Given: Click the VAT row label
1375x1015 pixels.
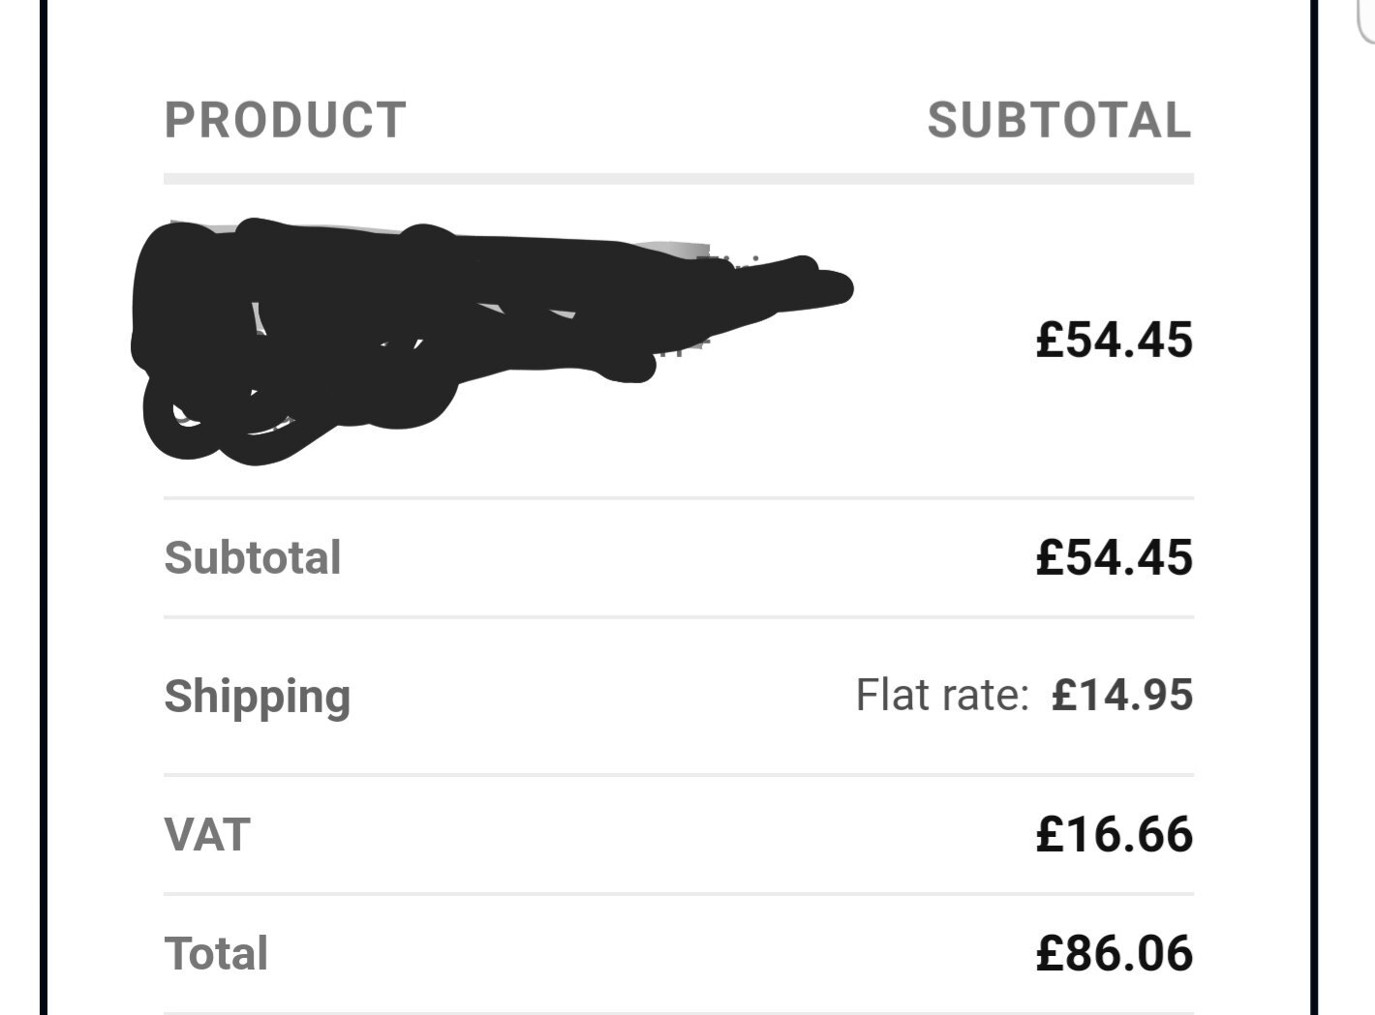Looking at the screenshot, I should click(207, 834).
